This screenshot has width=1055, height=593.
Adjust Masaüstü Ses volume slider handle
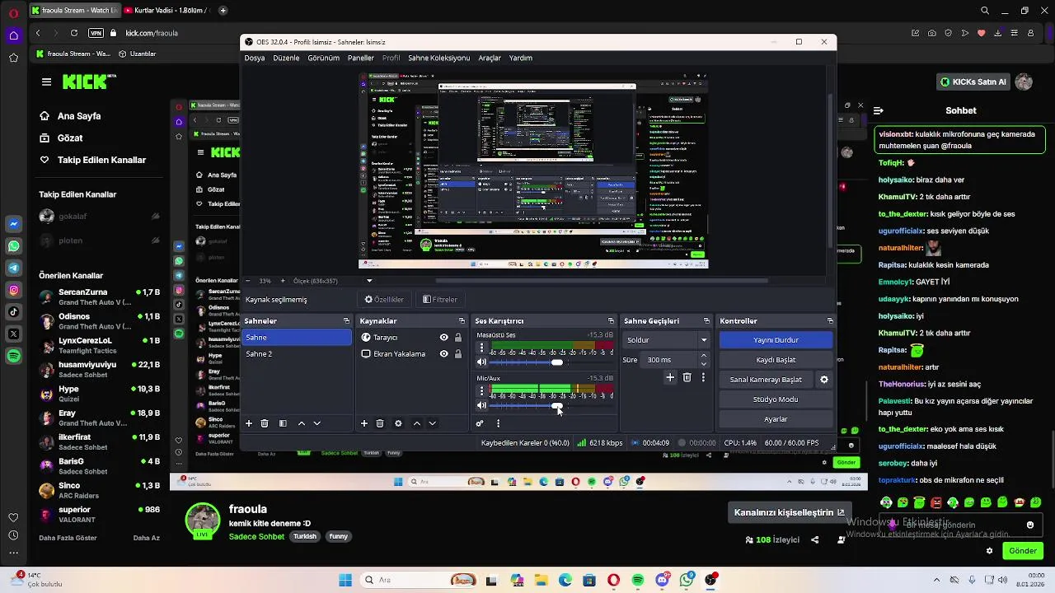point(557,362)
